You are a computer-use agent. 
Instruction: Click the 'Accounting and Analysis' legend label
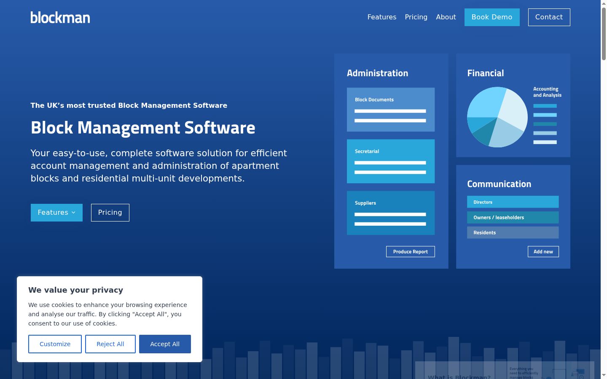(x=547, y=92)
